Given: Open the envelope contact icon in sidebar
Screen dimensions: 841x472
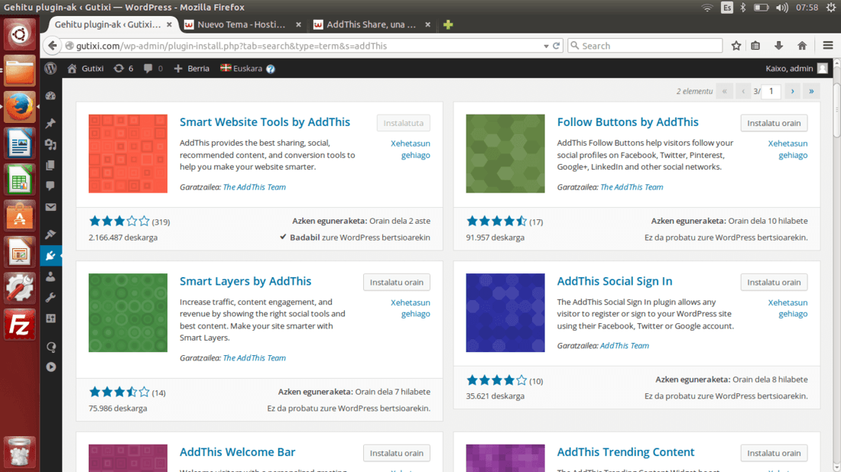Looking at the screenshot, I should click(x=50, y=207).
